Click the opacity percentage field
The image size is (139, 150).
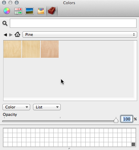coord(127,119)
